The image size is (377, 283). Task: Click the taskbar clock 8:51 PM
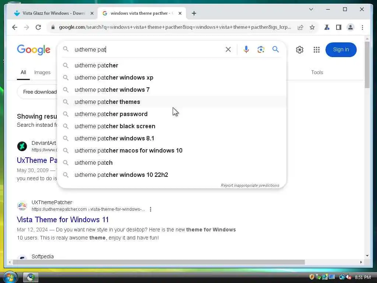(363, 277)
